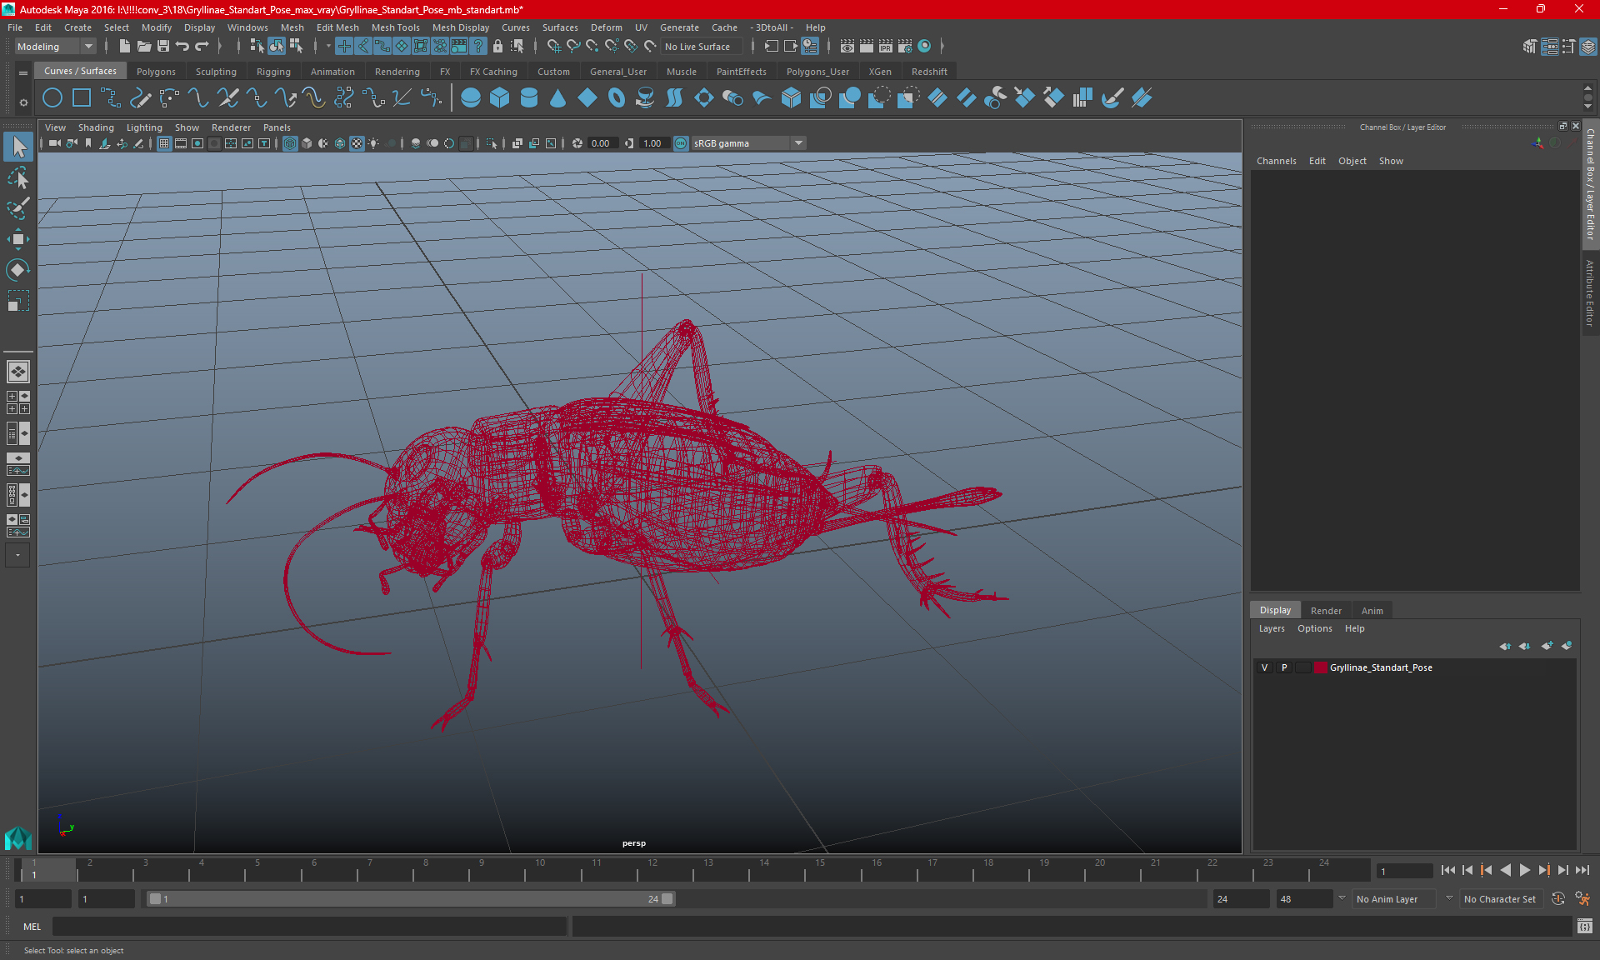Toggle visibility V of Gryllinae_Standart_Pose layer
The width and height of the screenshot is (1600, 960).
(x=1265, y=667)
